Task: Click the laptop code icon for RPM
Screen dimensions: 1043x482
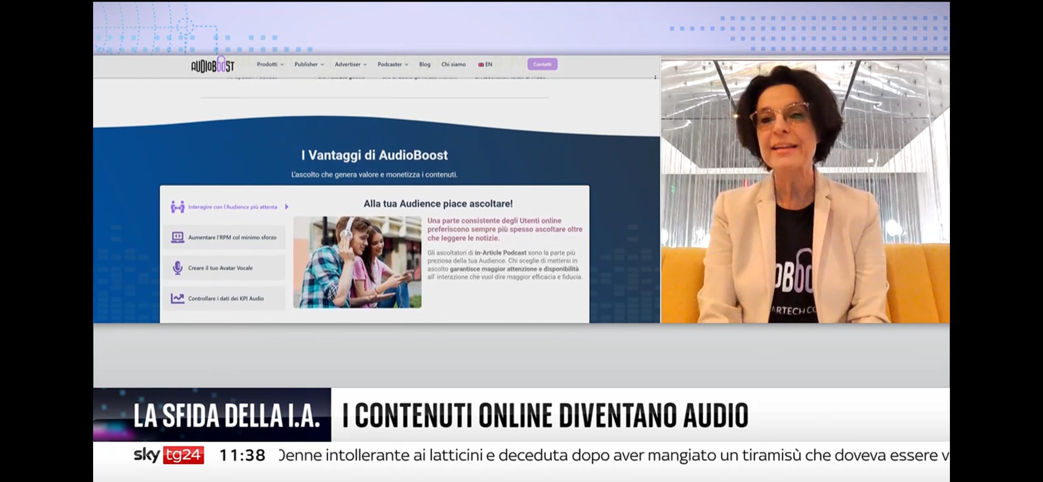Action: click(x=178, y=237)
